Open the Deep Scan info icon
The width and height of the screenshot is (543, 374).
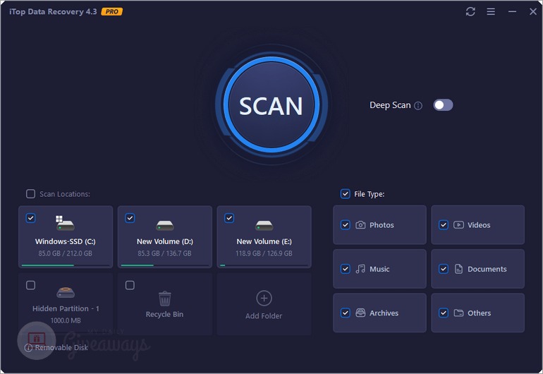(418, 106)
